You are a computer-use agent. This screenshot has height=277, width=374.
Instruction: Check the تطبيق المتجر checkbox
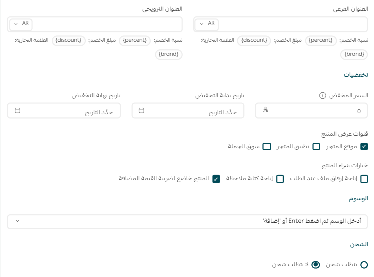316,146
